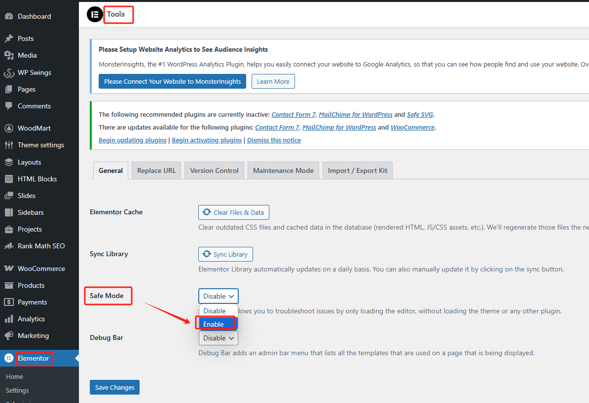Click the Marketing megaphone icon
This screenshot has width=589, height=403.
(x=8, y=336)
